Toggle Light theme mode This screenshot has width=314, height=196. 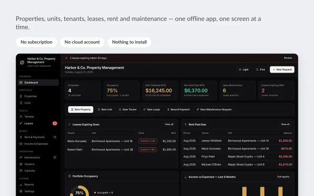pyautogui.click(x=244, y=70)
